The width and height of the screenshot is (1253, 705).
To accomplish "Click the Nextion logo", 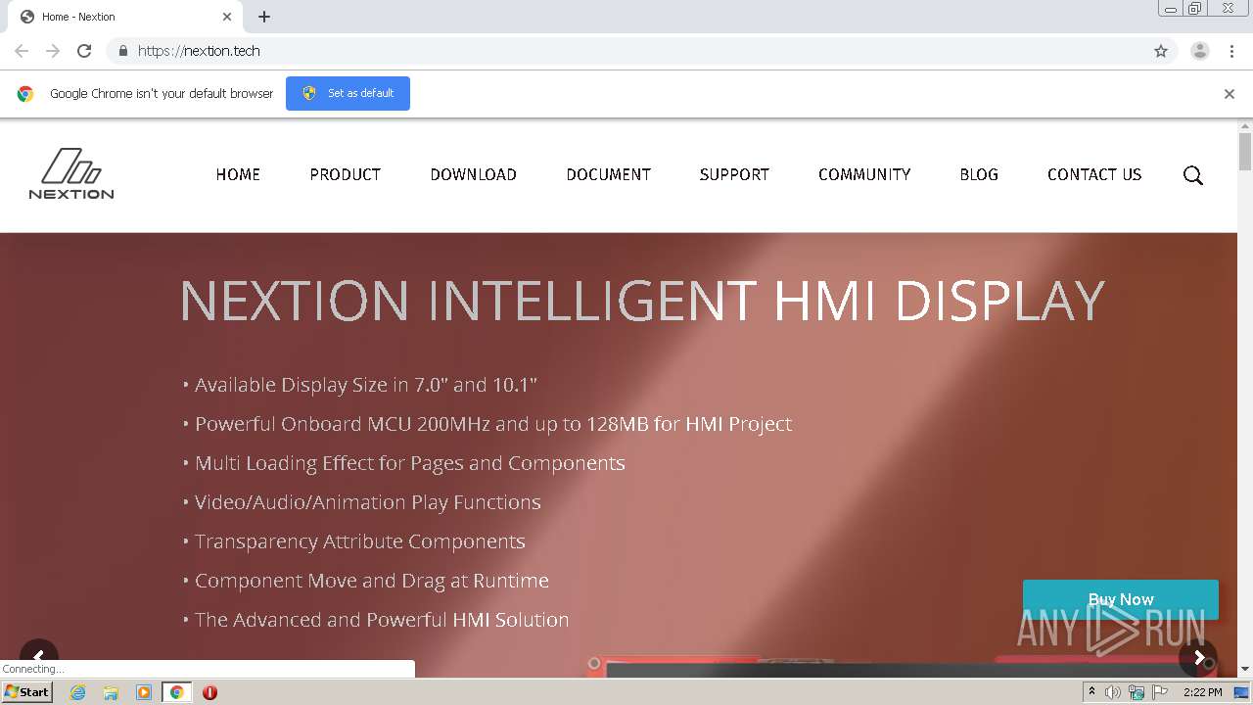I will click(71, 174).
